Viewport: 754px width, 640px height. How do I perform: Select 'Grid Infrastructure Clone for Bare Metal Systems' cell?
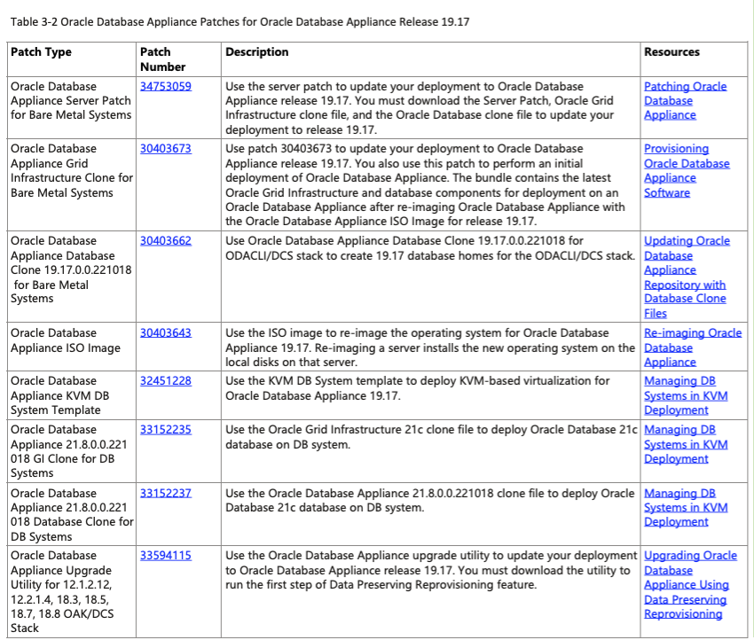point(71,185)
